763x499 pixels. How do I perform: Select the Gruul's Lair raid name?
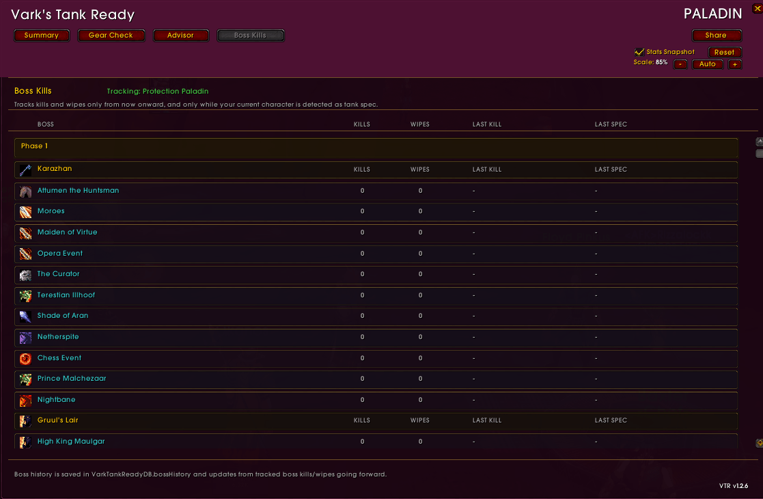[x=57, y=420]
